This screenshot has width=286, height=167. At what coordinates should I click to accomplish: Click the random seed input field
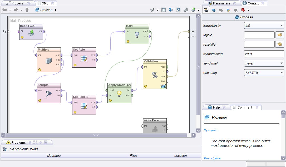264,54
